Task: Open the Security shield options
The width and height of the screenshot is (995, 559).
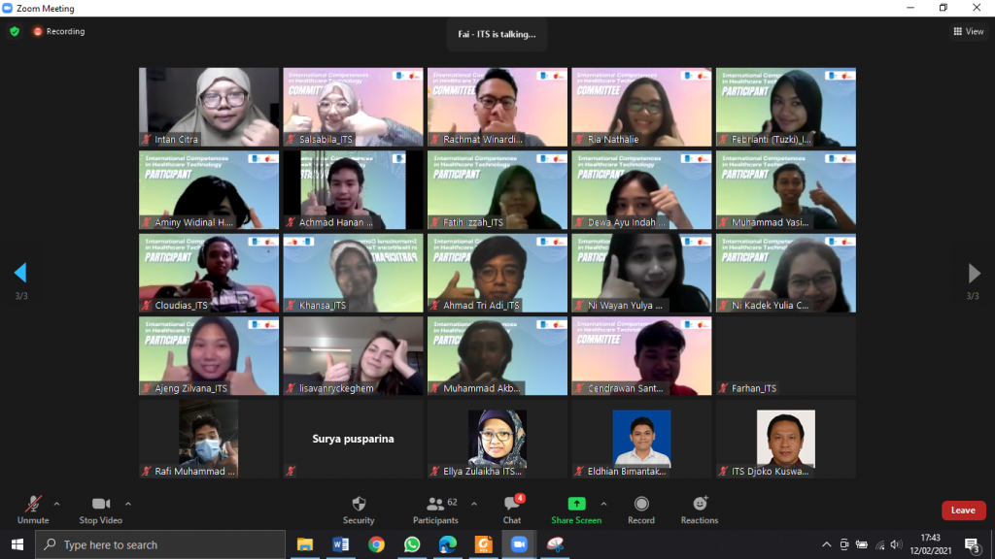Action: 359,509
